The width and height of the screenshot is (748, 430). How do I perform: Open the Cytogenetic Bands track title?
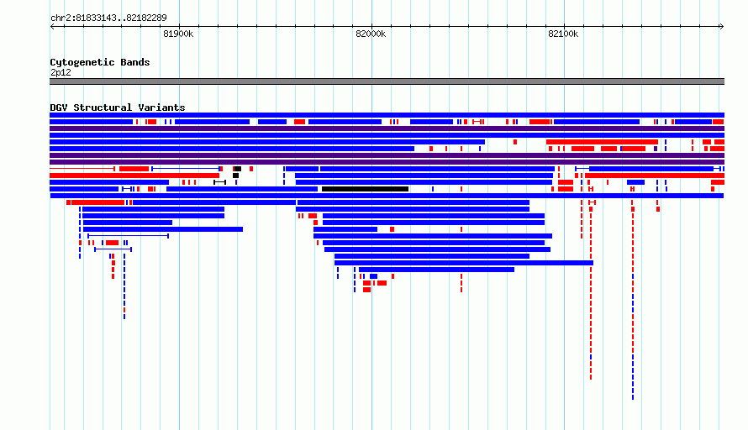[100, 62]
